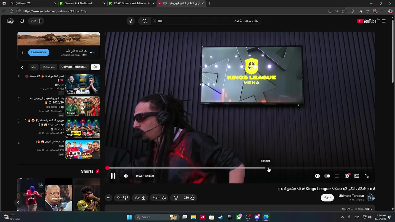The height and width of the screenshot is (222, 395).
Task: Like the video with thumbs up
Action: [189, 198]
